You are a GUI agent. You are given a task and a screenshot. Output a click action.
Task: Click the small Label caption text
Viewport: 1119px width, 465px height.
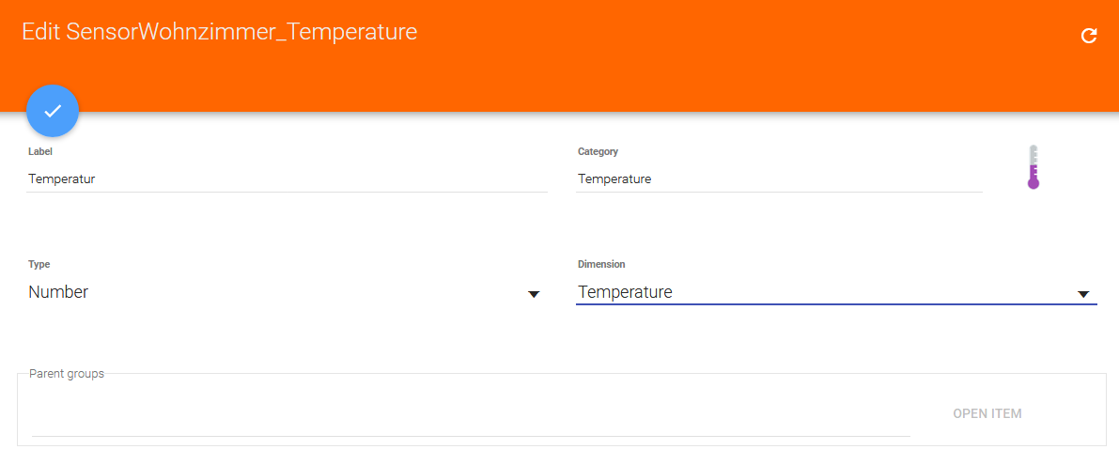click(x=39, y=151)
